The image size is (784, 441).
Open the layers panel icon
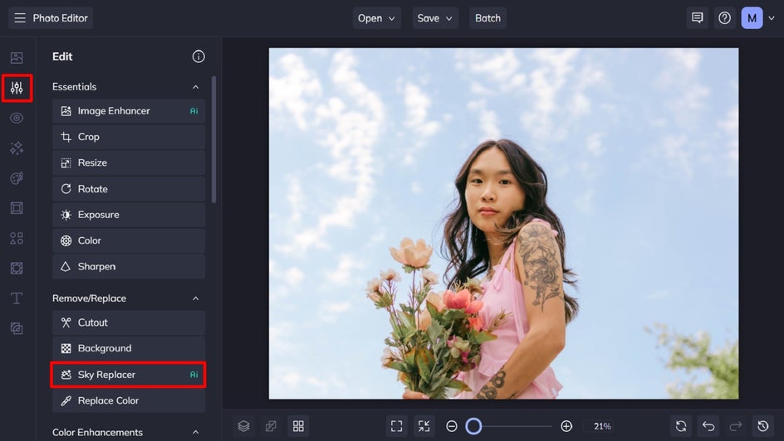point(243,426)
